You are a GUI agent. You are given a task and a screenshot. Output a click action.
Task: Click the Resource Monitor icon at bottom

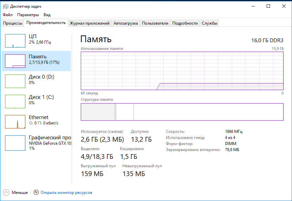pyautogui.click(x=36, y=193)
